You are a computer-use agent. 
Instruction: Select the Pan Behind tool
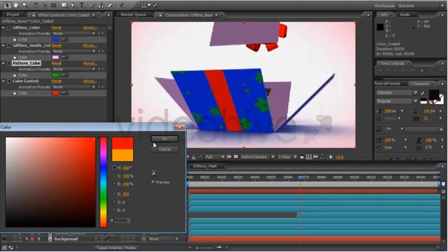(x=53, y=5)
